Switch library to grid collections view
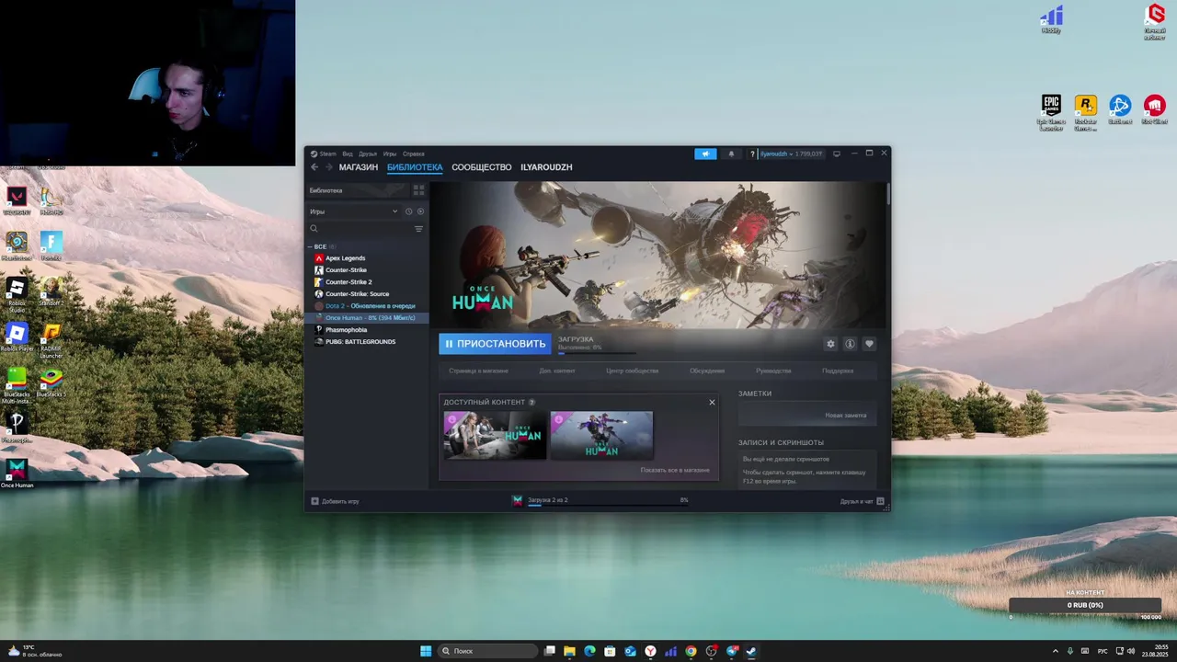The width and height of the screenshot is (1177, 662). [418, 190]
